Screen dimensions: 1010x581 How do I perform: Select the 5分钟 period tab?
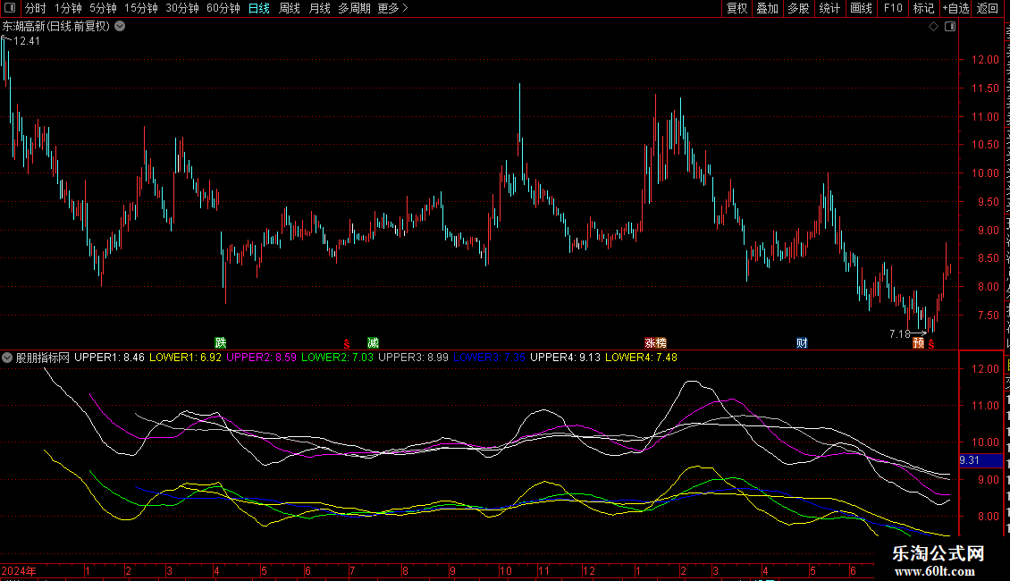click(103, 8)
